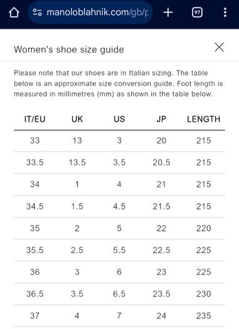Screen dimensions: 239x329
Task: Click IT/EU size 34.5 cell
Action: [35, 206]
